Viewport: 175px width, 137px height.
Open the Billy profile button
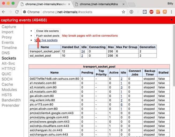click(x=170, y=3)
